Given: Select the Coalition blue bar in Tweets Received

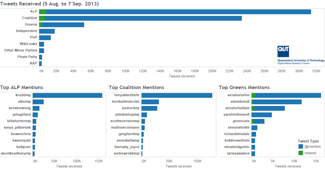Looking at the screenshot, I should (143, 18).
